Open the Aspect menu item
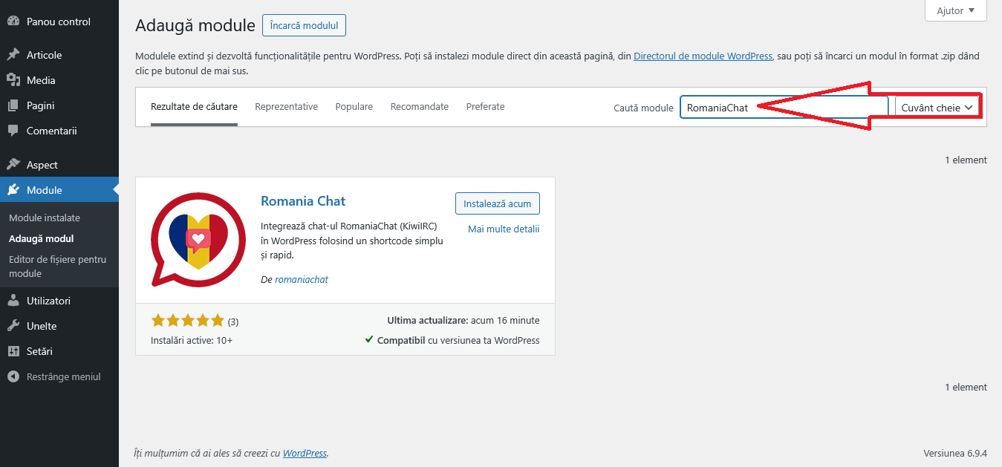This screenshot has width=1002, height=467. click(59, 165)
